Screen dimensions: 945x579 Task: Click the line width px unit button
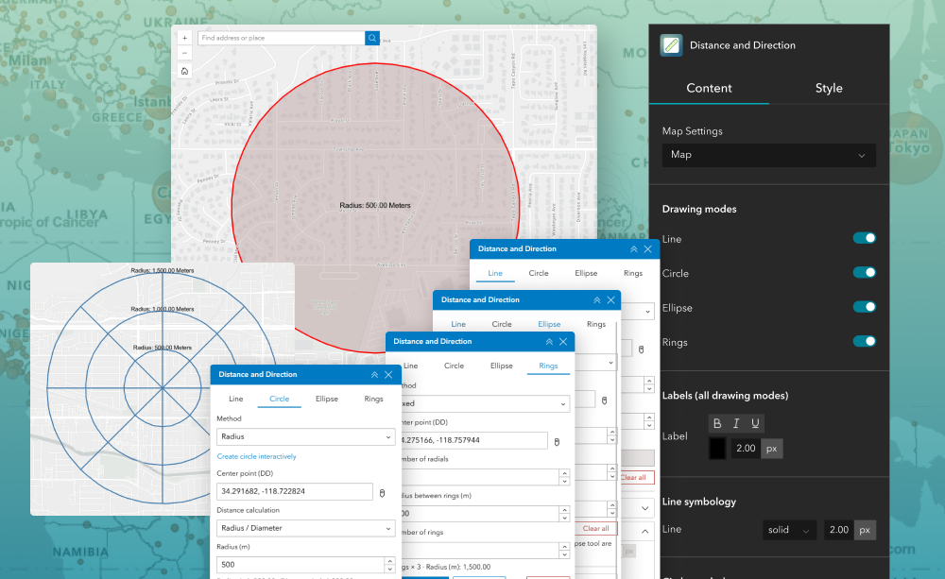865,530
